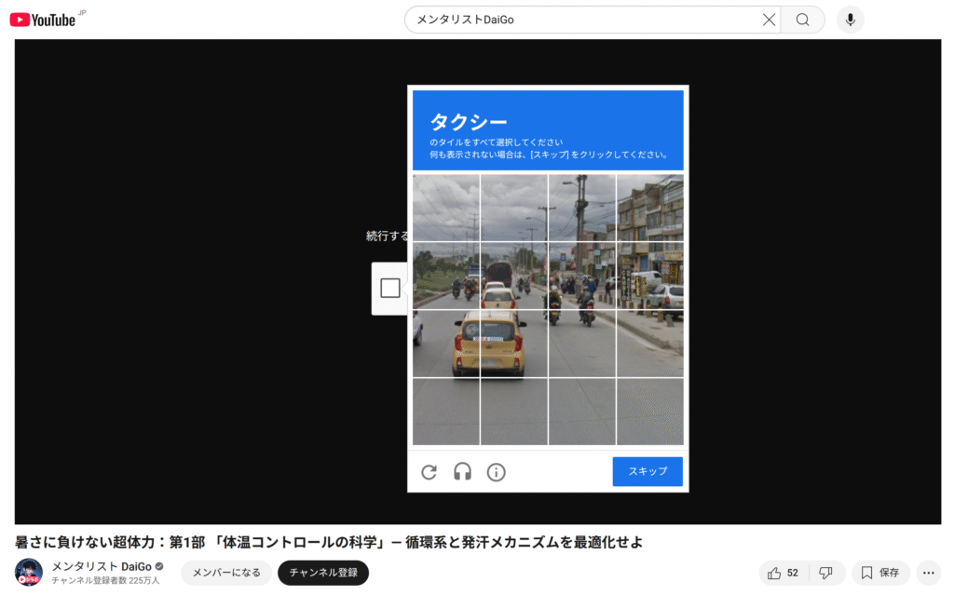954x595 pixels.
Task: Start voice search with the microphone icon
Action: pos(850,20)
